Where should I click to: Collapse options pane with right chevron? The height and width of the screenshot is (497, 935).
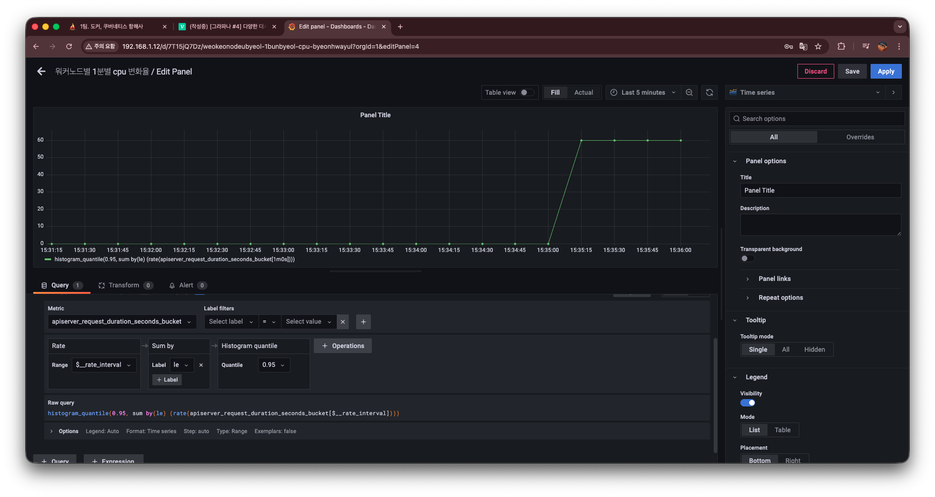pos(894,92)
